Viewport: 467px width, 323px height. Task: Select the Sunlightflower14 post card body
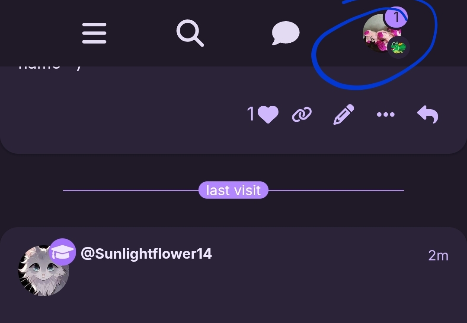233,275
